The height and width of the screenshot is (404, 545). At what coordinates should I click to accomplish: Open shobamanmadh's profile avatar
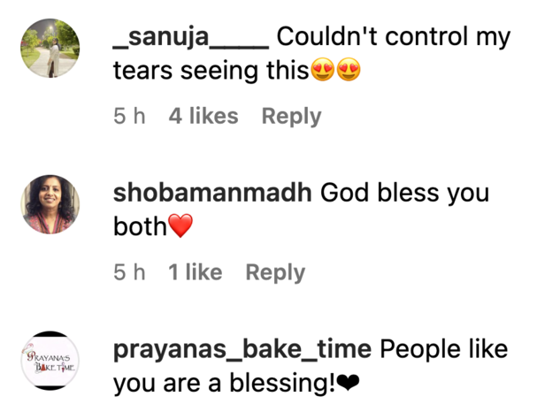click(50, 203)
